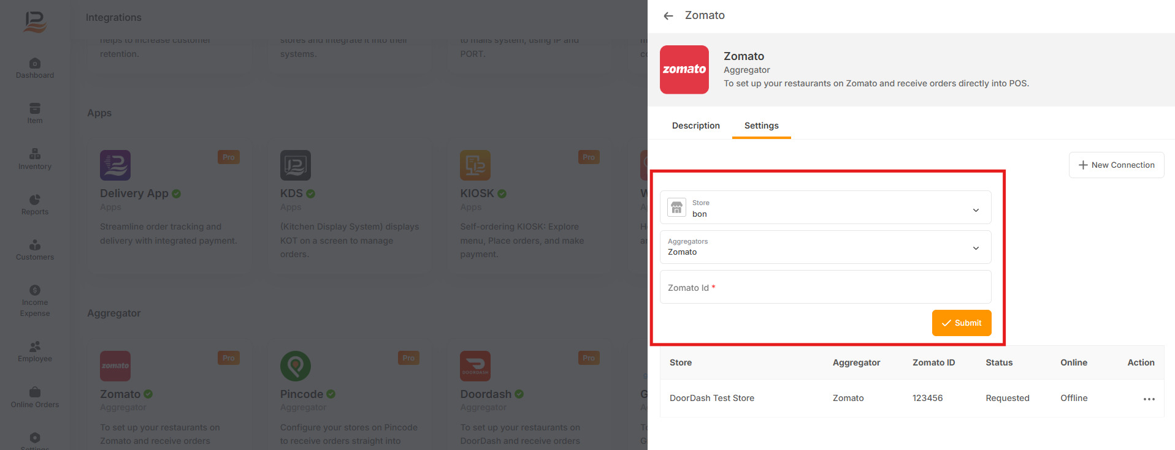Click the KIOSK app icon

475,165
